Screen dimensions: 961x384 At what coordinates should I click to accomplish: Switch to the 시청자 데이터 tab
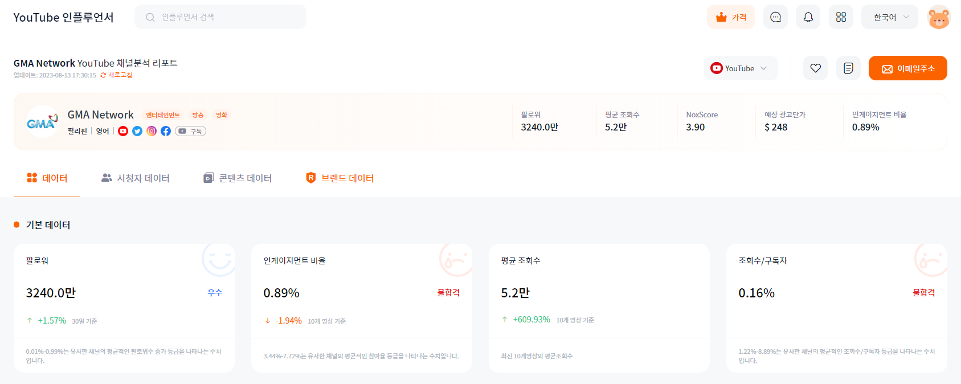136,178
